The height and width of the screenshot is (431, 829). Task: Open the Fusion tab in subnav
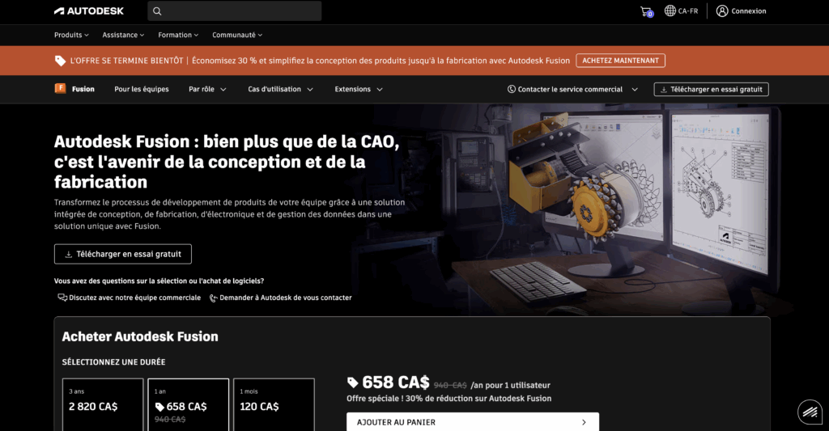(x=83, y=89)
